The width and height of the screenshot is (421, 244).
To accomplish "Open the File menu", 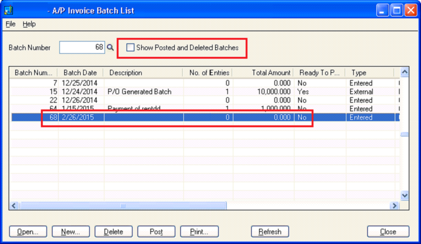I will [10, 24].
